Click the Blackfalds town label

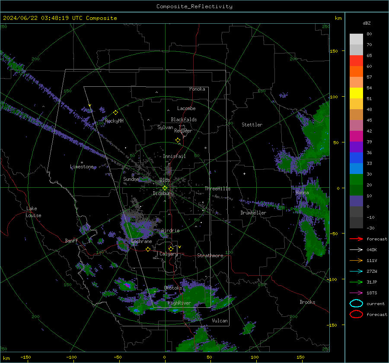click(x=184, y=120)
